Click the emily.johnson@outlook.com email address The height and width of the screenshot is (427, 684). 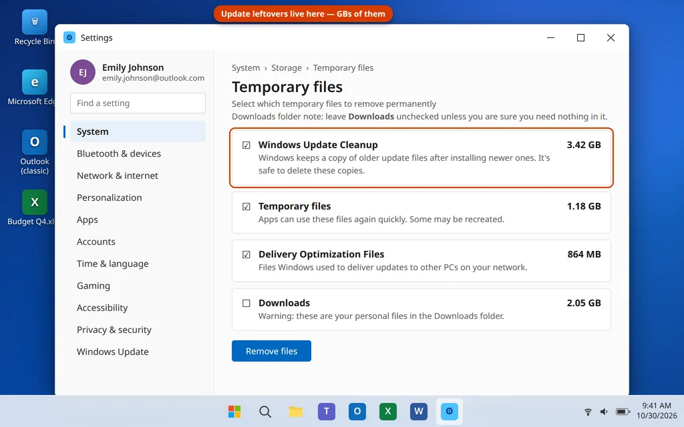(153, 78)
